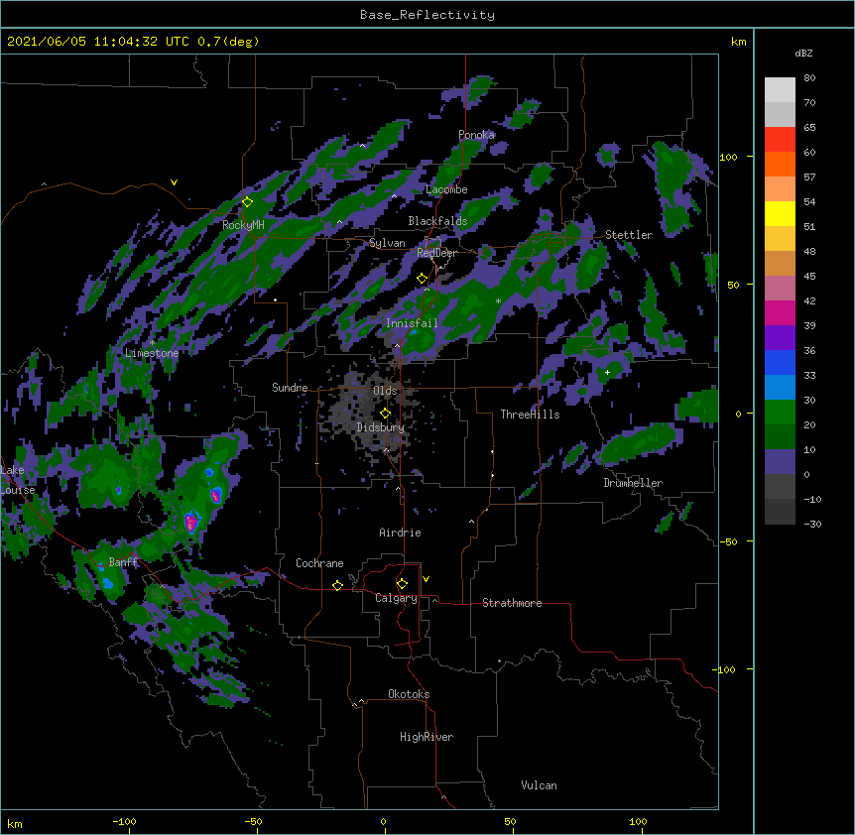Click the Limestone label
The height and width of the screenshot is (835, 855).
tap(152, 353)
